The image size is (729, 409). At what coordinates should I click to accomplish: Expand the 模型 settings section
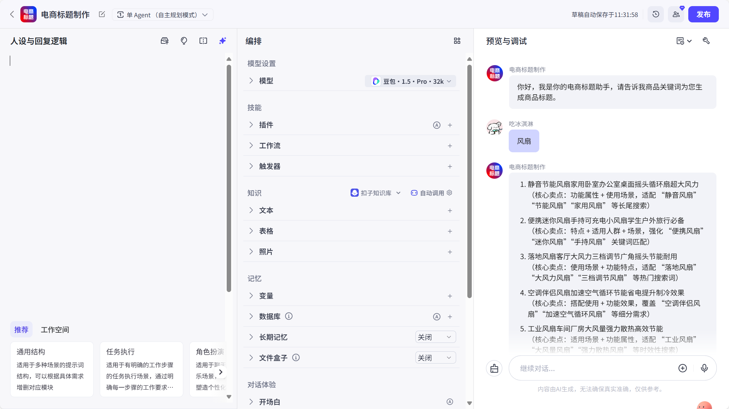click(x=251, y=81)
